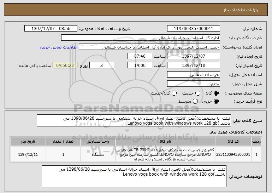Open the اطلاعات تماس خریدار link
Viewport: 272px width, 193px height.
click(58, 47)
